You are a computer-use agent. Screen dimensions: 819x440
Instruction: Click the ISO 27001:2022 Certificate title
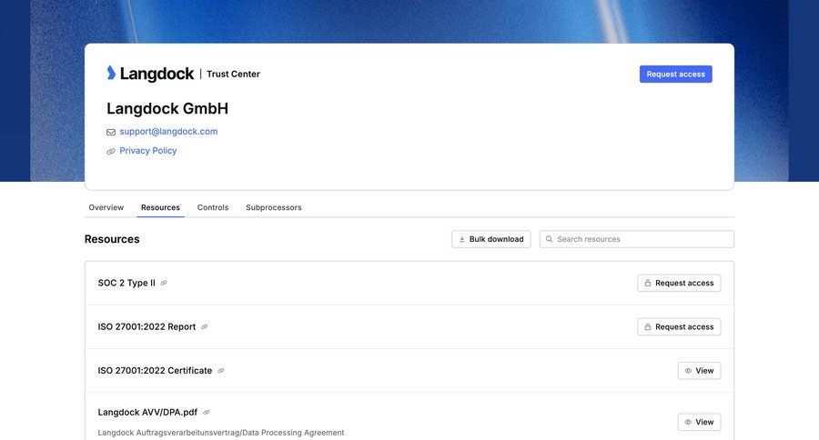(155, 371)
